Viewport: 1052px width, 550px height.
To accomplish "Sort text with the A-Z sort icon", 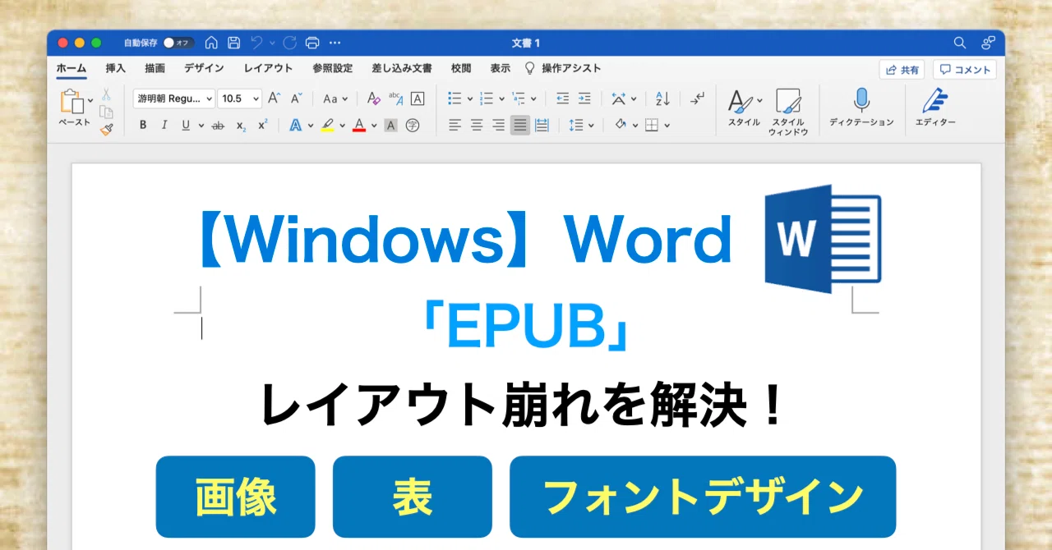I will click(x=662, y=99).
